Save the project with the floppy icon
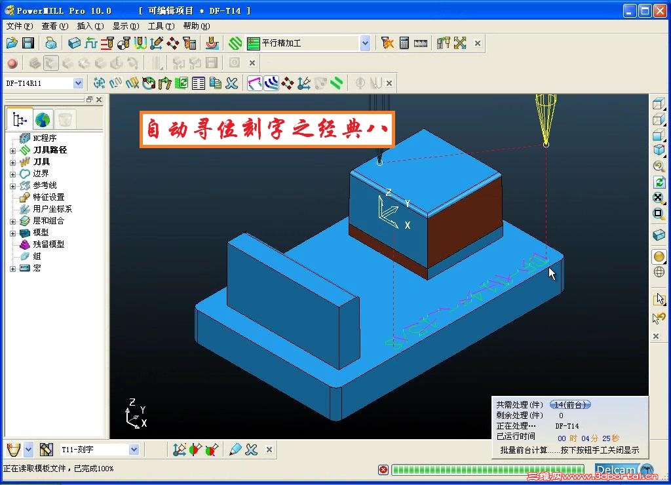Viewport: 671px width, 485px height. point(28,43)
